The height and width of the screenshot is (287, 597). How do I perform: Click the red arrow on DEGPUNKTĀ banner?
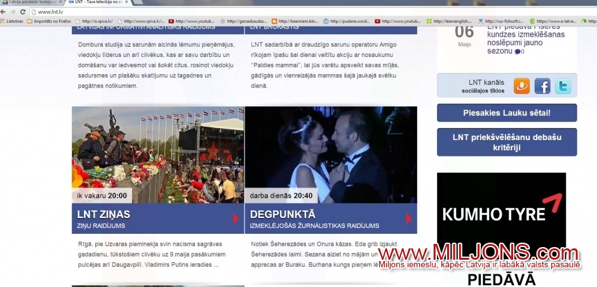tap(409, 219)
